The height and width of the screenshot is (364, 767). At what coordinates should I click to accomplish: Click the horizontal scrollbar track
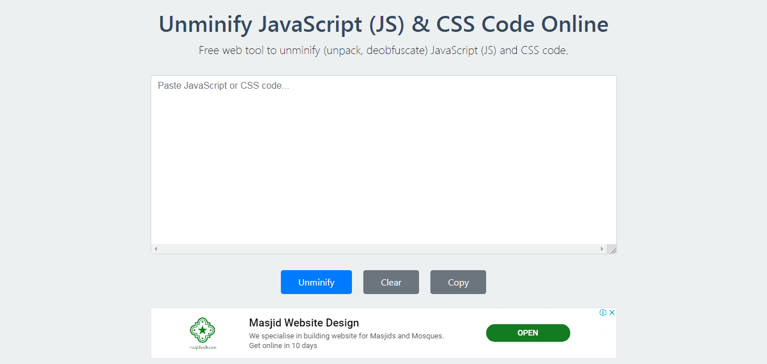(x=378, y=248)
